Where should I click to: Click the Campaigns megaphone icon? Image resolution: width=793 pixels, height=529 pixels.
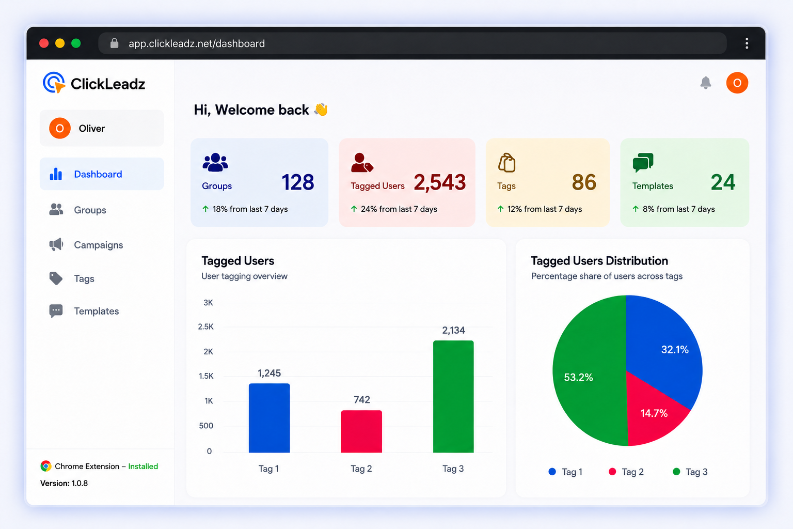coord(56,244)
